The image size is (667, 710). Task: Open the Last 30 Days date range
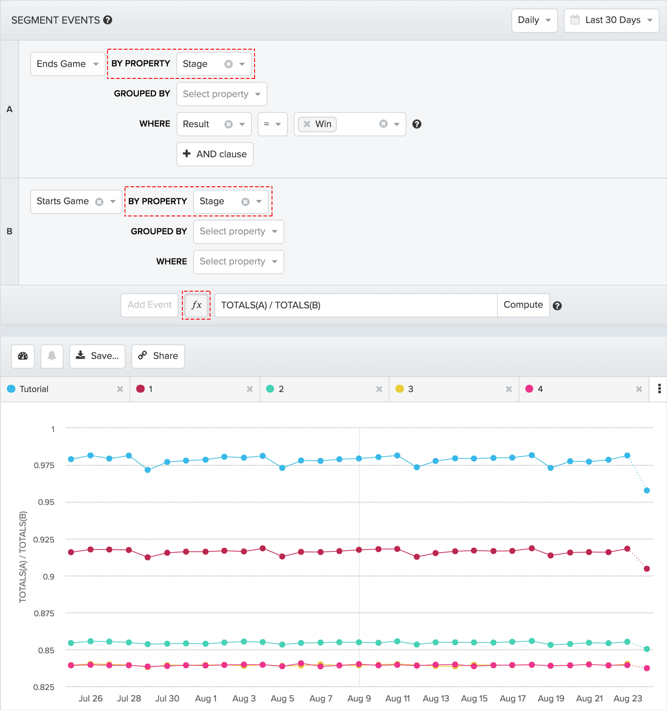pyautogui.click(x=611, y=20)
